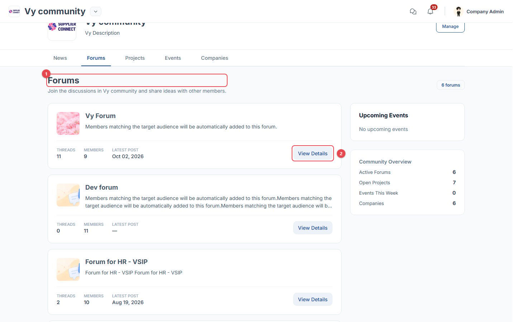Click the Company Admin avatar
This screenshot has width=516, height=322.
point(458,11)
